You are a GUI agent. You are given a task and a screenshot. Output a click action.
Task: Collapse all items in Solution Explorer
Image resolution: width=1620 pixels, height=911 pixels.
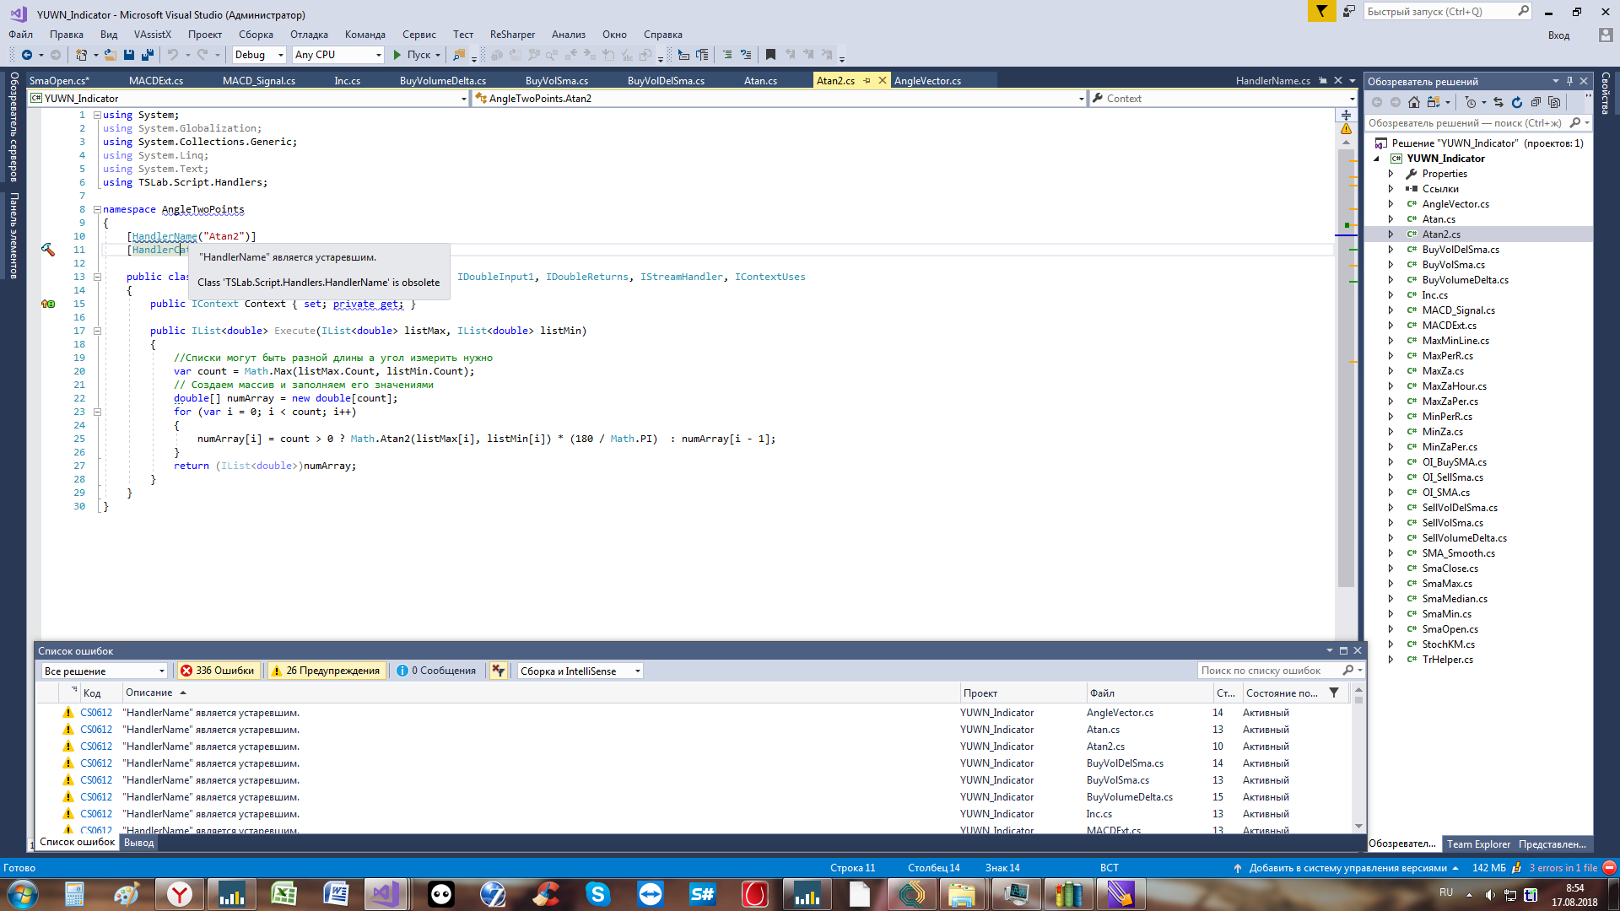[x=1536, y=102]
